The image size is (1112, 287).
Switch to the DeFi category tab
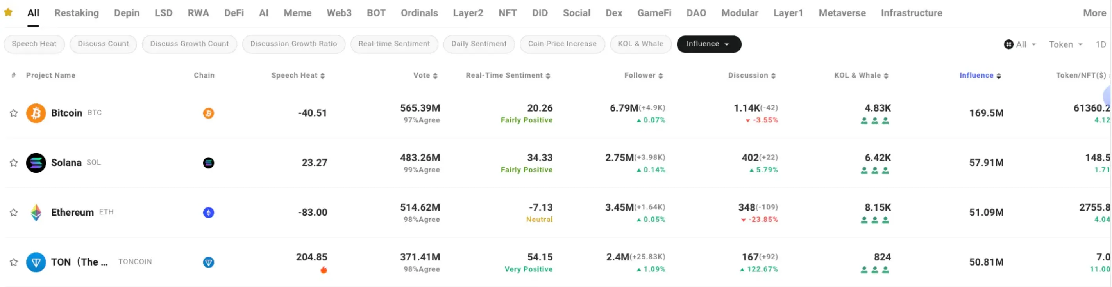[x=234, y=13]
